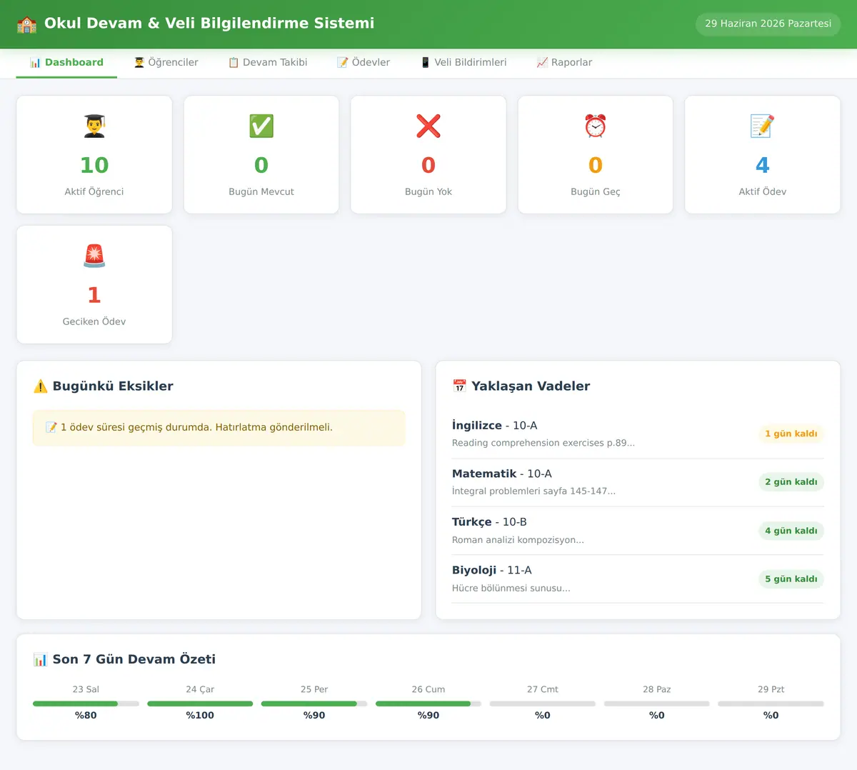Open the Veli Bildirimleri tab
This screenshot has height=770, width=857.
pyautogui.click(x=463, y=63)
